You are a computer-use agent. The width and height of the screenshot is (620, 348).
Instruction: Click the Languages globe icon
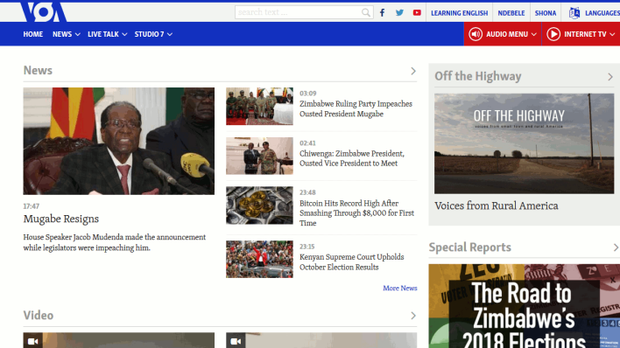[574, 12]
